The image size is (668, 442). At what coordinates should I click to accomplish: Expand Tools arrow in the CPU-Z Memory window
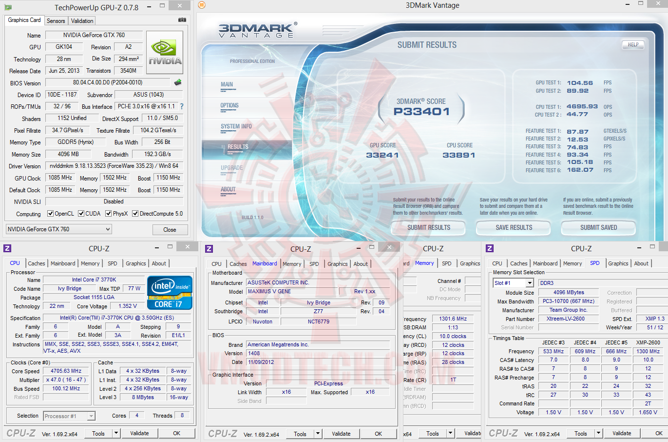tap(450, 433)
